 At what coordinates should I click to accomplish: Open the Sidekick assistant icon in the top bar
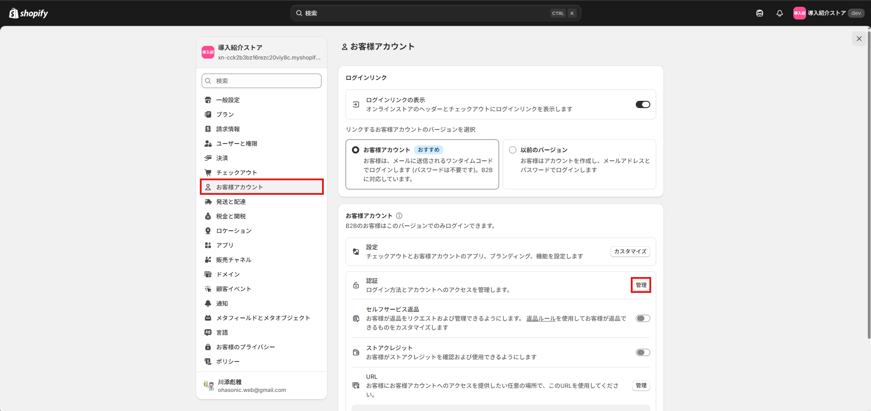pyautogui.click(x=759, y=13)
